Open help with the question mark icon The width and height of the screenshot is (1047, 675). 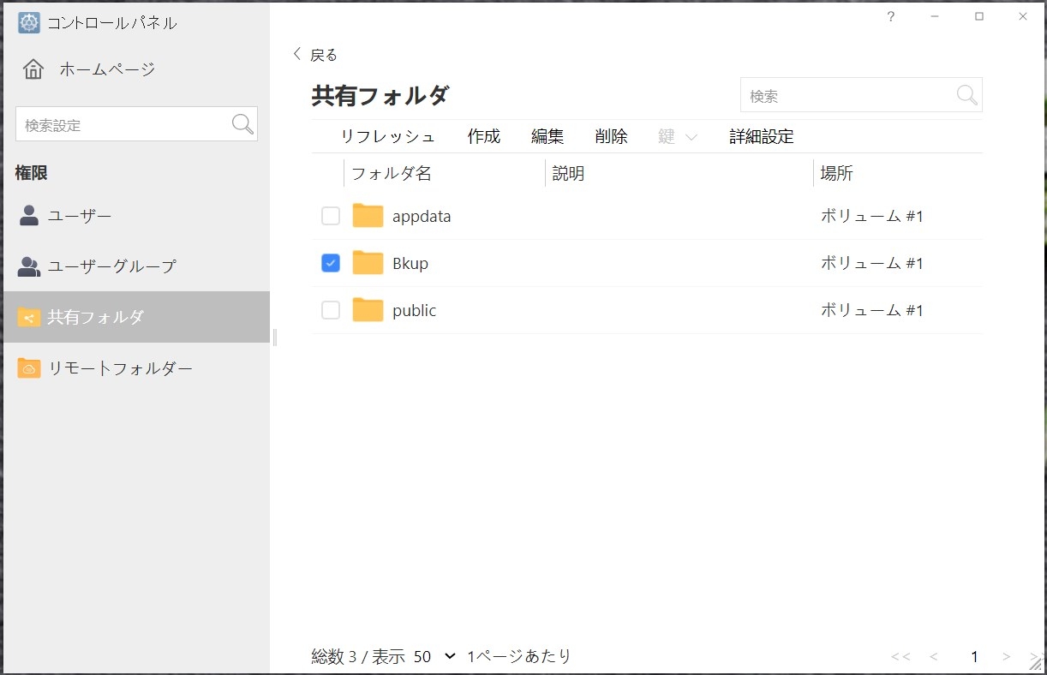point(891,16)
